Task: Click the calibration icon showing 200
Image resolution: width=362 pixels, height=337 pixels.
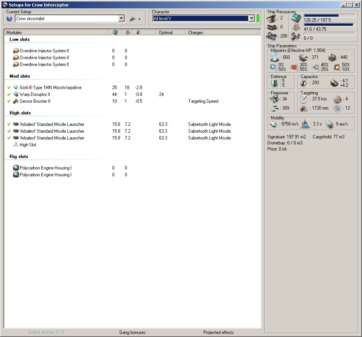Action: 272,36
